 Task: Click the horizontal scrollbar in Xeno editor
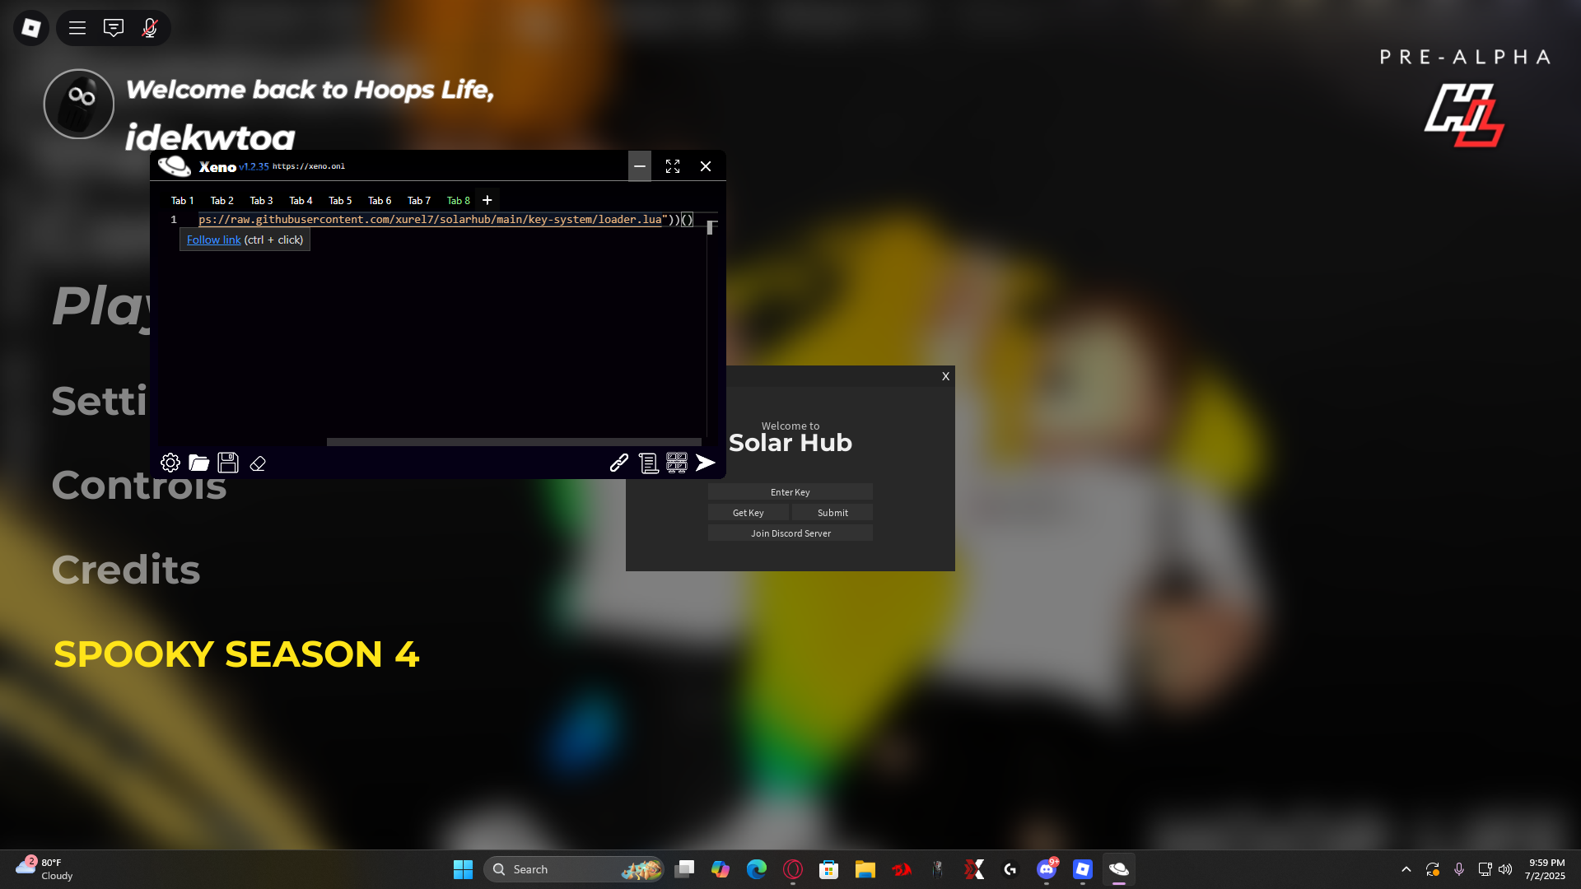514,442
